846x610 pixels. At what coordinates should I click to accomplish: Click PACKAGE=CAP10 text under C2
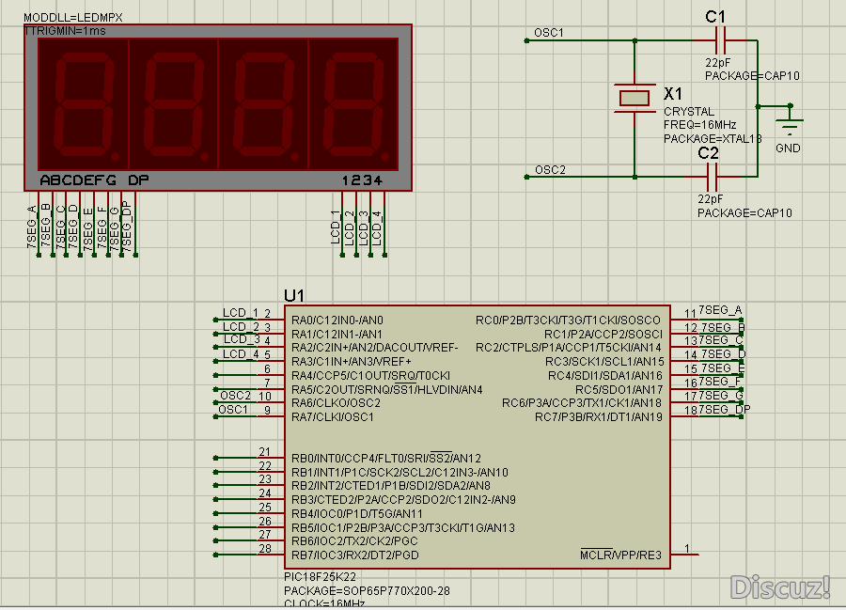744,213
